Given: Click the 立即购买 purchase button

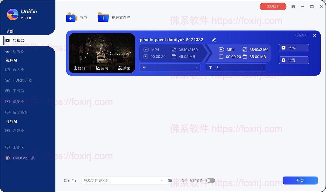Looking at the screenshot, I should [273, 6].
